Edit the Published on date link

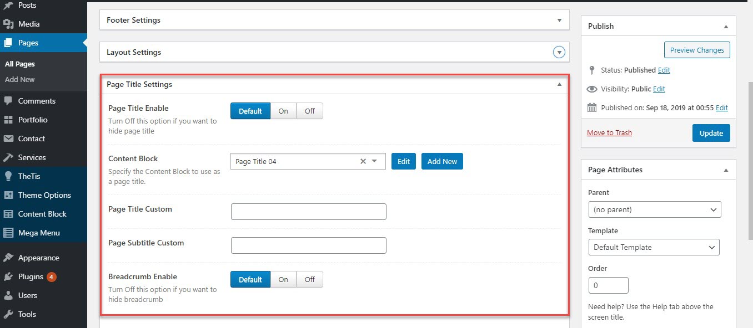(722, 107)
